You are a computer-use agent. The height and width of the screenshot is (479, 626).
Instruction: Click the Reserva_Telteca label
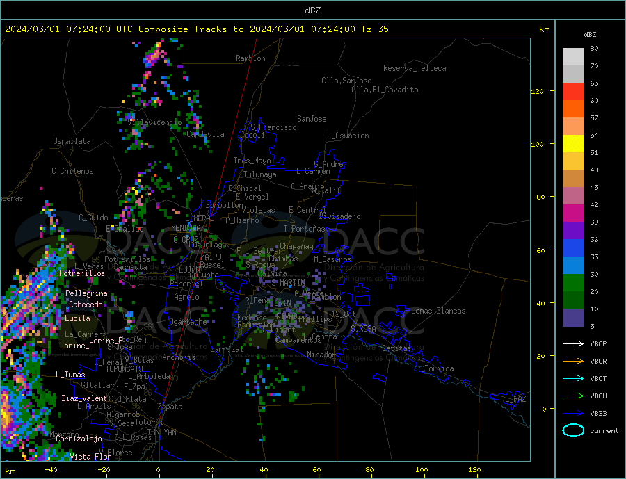point(415,68)
